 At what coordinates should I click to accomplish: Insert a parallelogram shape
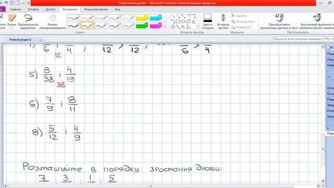pos(188,21)
